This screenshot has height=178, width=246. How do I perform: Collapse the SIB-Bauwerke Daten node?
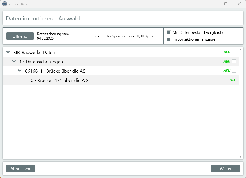pos(8,52)
